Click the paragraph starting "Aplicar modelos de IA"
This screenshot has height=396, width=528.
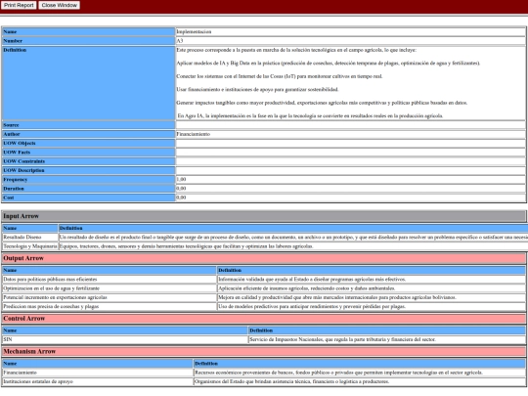point(329,63)
